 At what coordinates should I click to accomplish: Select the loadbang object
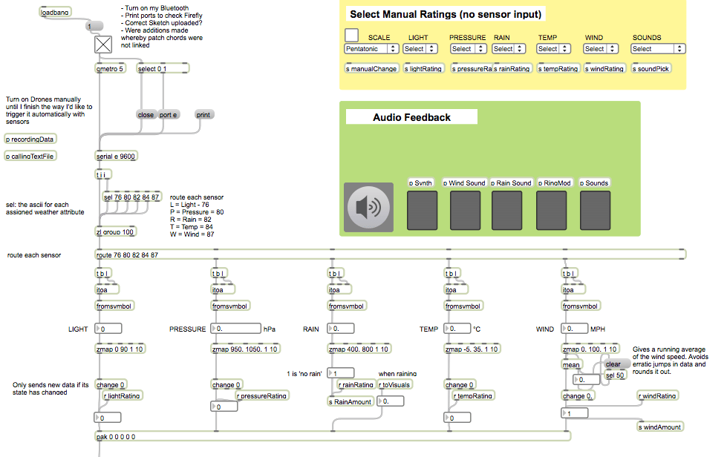pyautogui.click(x=54, y=13)
